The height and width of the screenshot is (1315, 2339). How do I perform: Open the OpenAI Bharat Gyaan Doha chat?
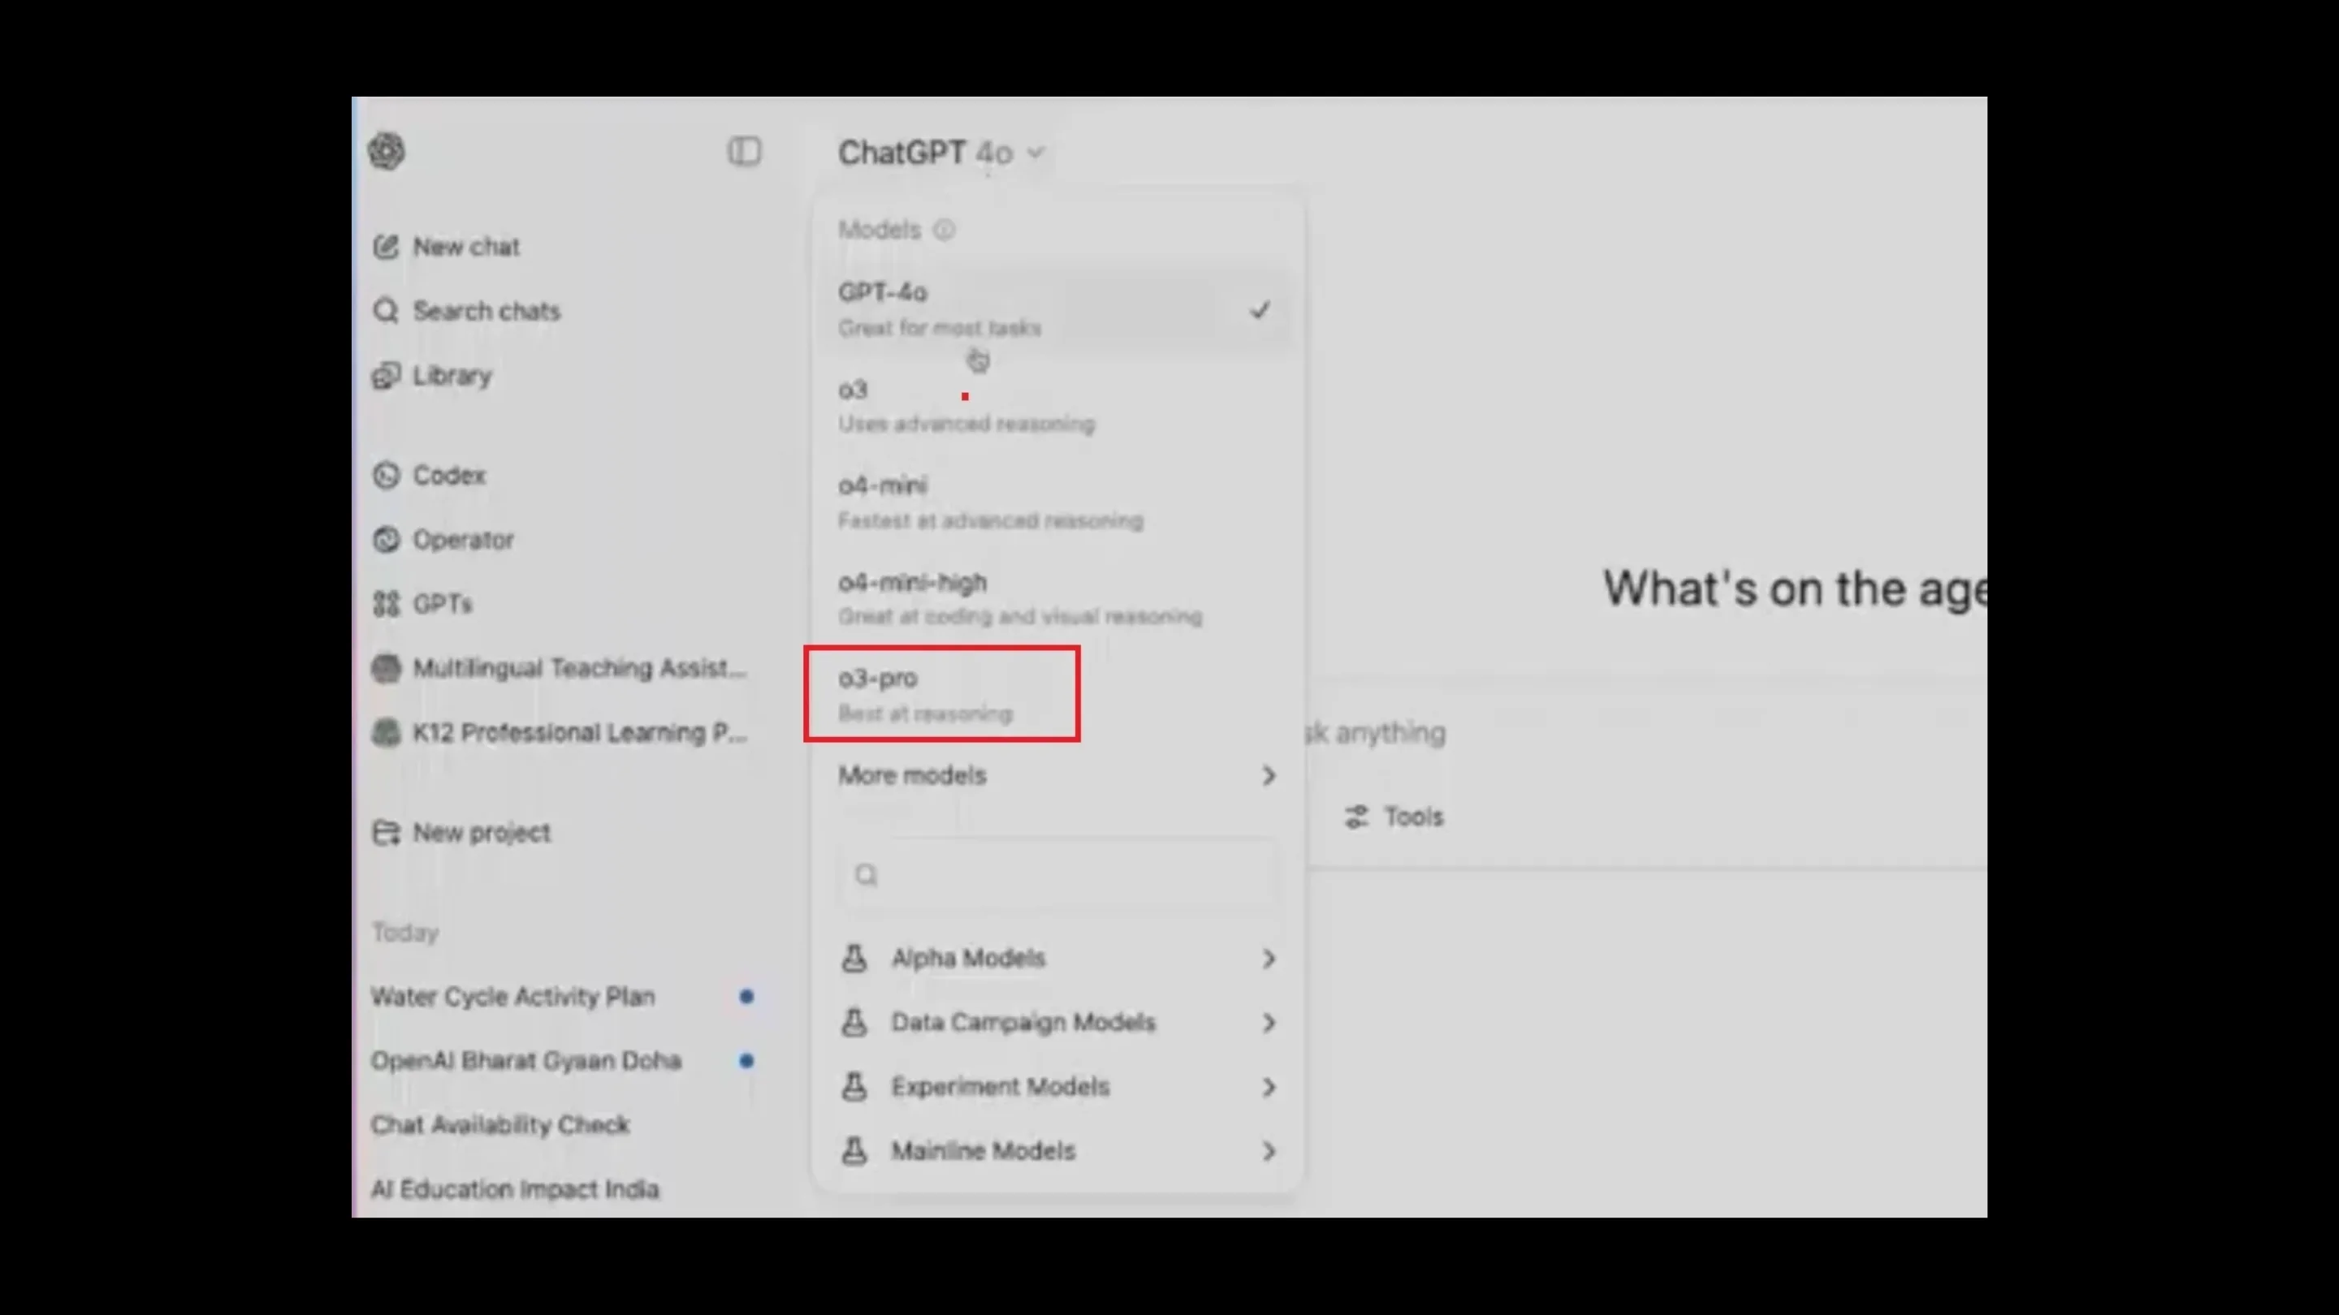click(x=525, y=1061)
